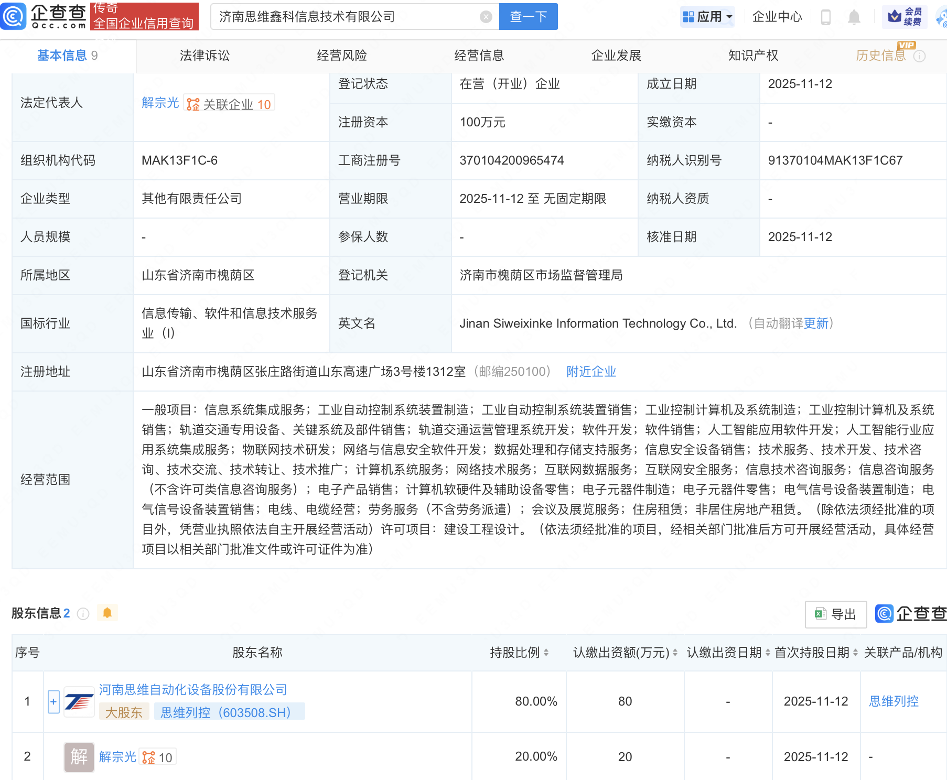The height and width of the screenshot is (780, 947).
Task: Open the mobile app phone icon
Action: (825, 17)
